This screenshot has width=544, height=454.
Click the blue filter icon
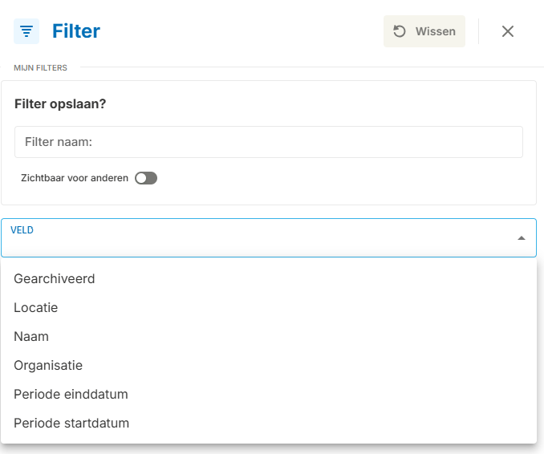click(x=26, y=31)
